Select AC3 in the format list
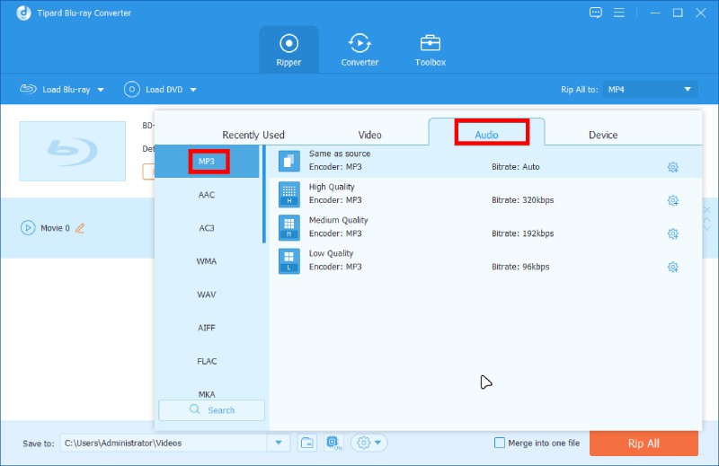This screenshot has width=719, height=466. click(x=207, y=228)
